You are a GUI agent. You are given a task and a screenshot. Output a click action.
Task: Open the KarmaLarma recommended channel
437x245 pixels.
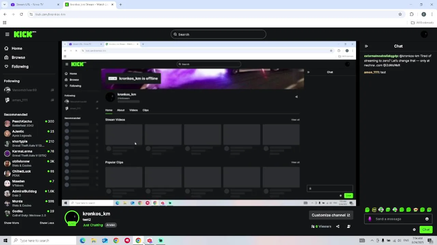[29, 153]
